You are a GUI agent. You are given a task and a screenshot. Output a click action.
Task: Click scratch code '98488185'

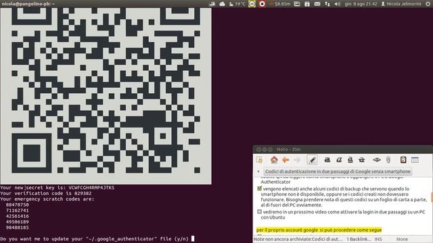(18, 227)
